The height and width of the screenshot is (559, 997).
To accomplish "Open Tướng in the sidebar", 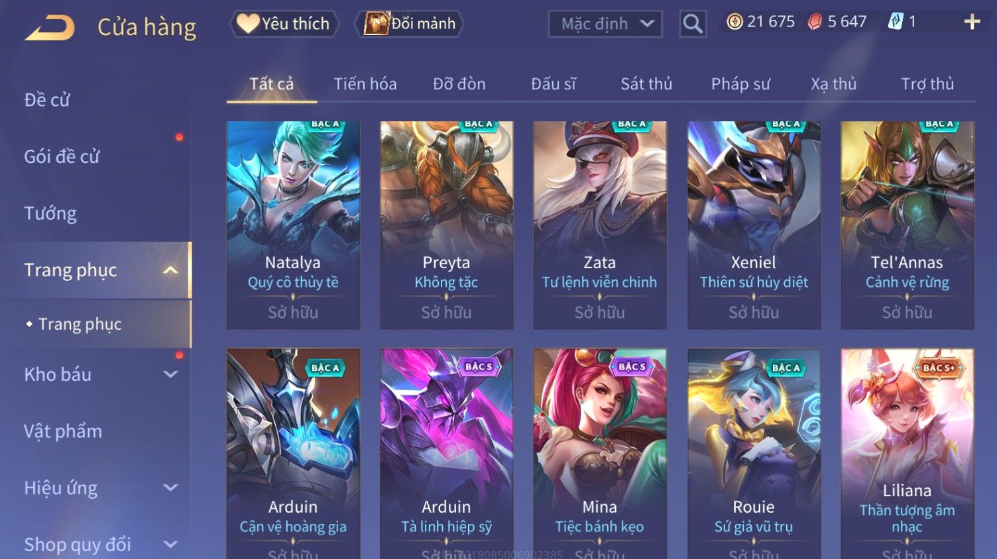I will tap(50, 213).
